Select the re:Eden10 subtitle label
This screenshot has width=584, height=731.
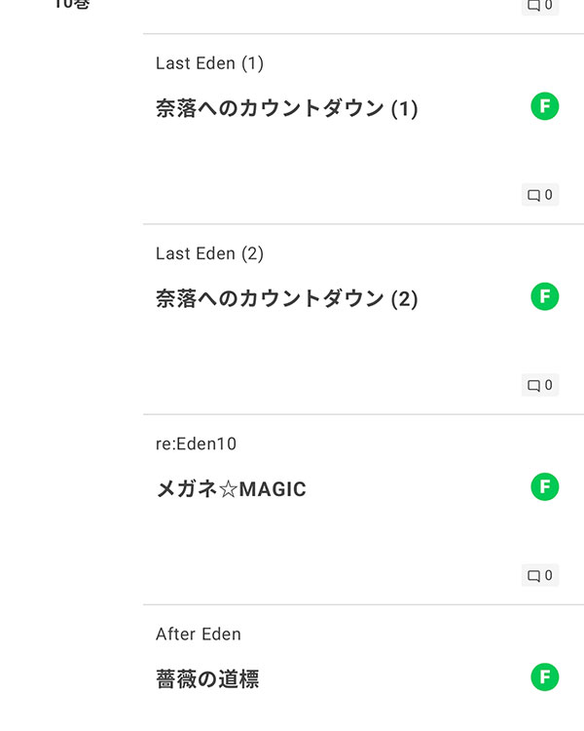196,443
